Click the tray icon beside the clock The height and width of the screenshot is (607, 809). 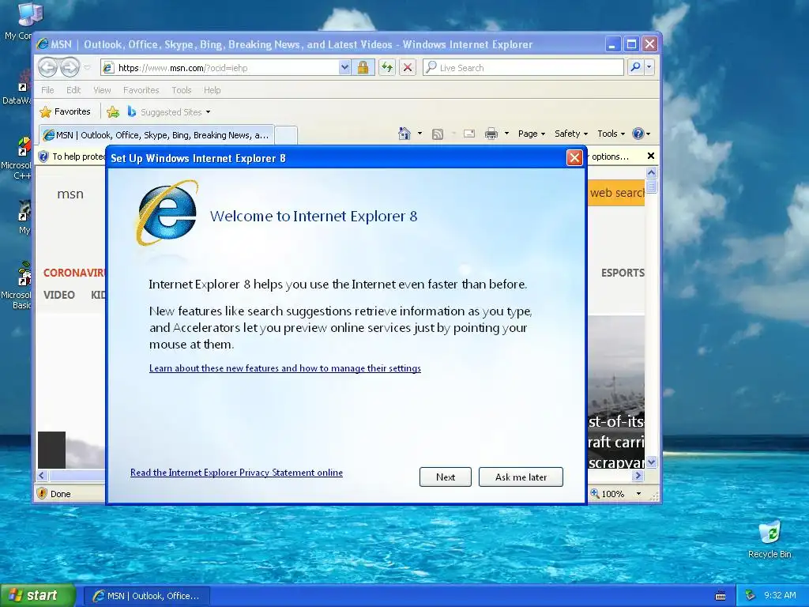[x=751, y=595]
